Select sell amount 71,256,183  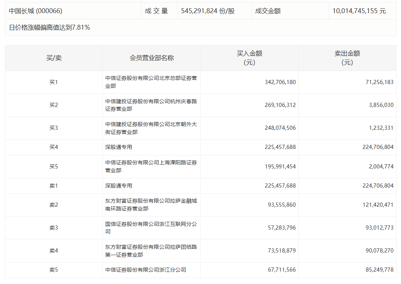[x=380, y=82]
